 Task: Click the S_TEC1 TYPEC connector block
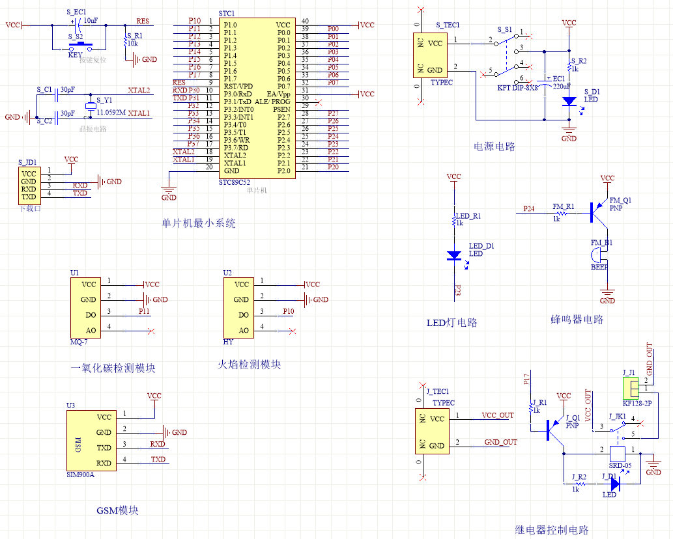click(x=431, y=57)
